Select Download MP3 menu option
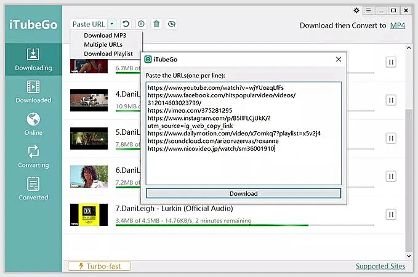418x277 pixels. (105, 36)
